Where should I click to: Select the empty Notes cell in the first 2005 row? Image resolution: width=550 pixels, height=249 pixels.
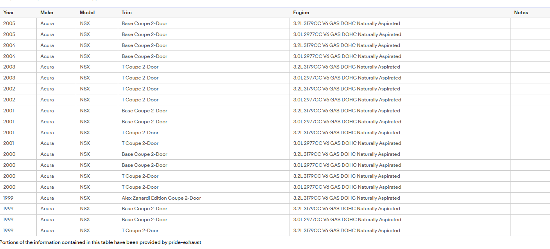(530, 23)
